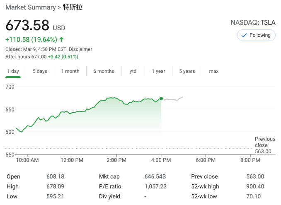Click the 特斯拉 company name

point(73,7)
